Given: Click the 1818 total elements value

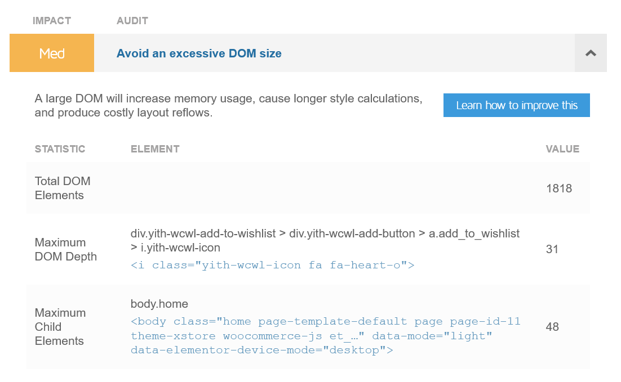Looking at the screenshot, I should point(559,188).
